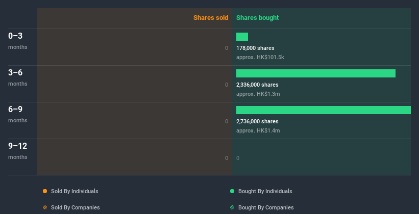Select the 0–3 months green bought bar
419x214 pixels.
click(242, 37)
